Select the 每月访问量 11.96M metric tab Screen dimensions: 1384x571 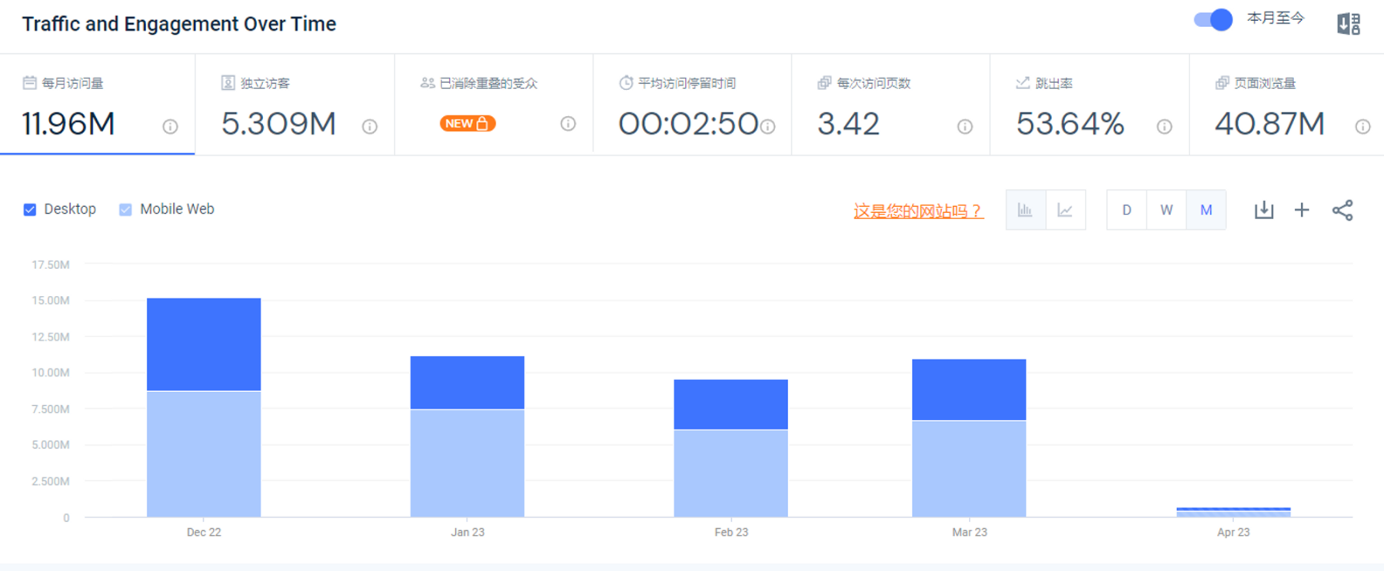(x=98, y=105)
